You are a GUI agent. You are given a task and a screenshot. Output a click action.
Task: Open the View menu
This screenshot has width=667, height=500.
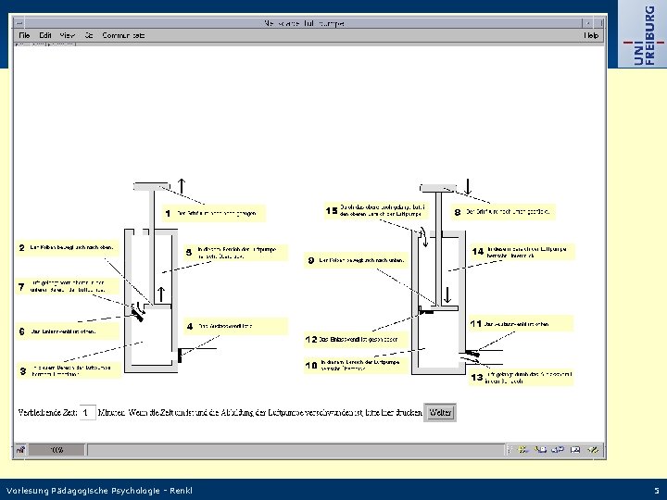[67, 35]
